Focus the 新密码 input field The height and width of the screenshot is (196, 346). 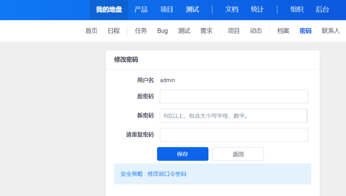point(234,116)
